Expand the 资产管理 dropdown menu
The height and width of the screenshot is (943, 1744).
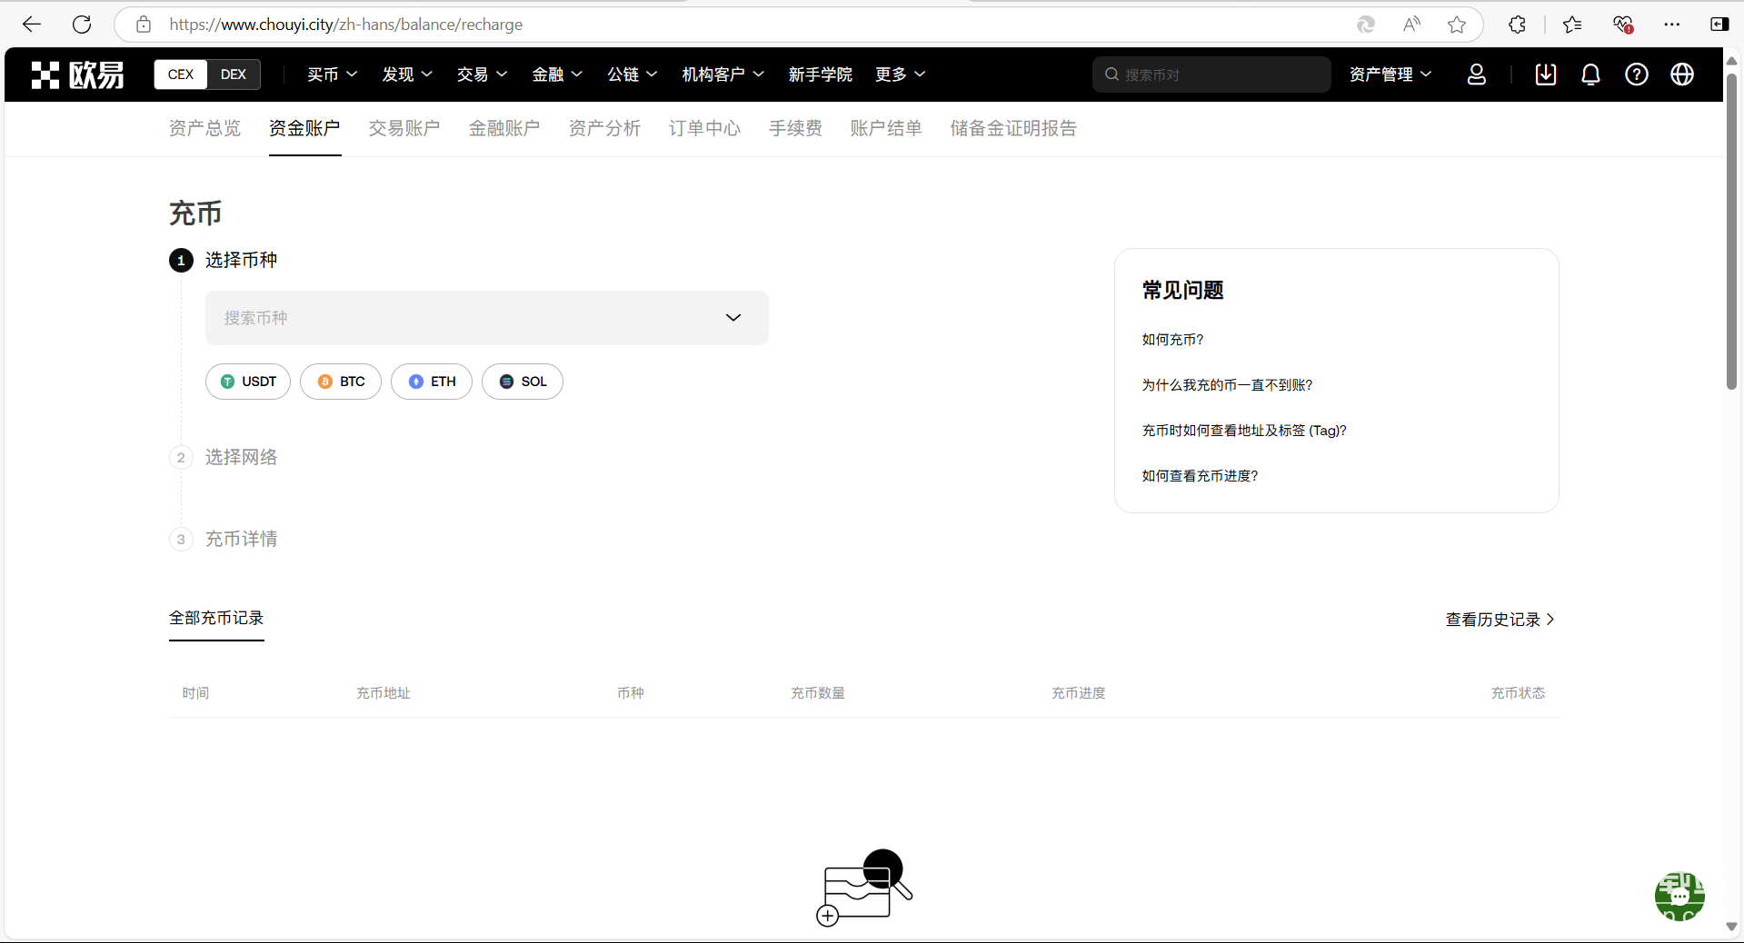coord(1390,74)
